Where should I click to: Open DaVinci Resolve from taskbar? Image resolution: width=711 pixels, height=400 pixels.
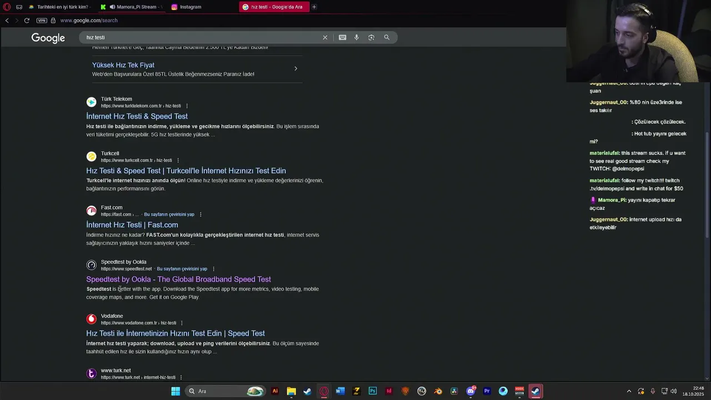click(x=454, y=391)
